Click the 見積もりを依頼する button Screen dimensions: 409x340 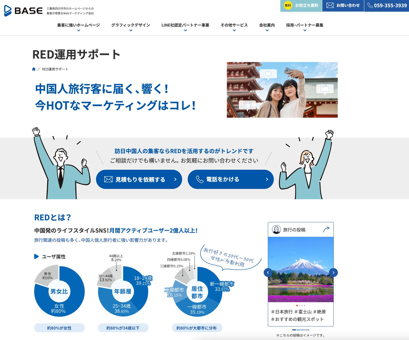139,179
